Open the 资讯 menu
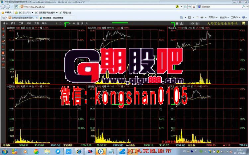 tap(29, 23)
